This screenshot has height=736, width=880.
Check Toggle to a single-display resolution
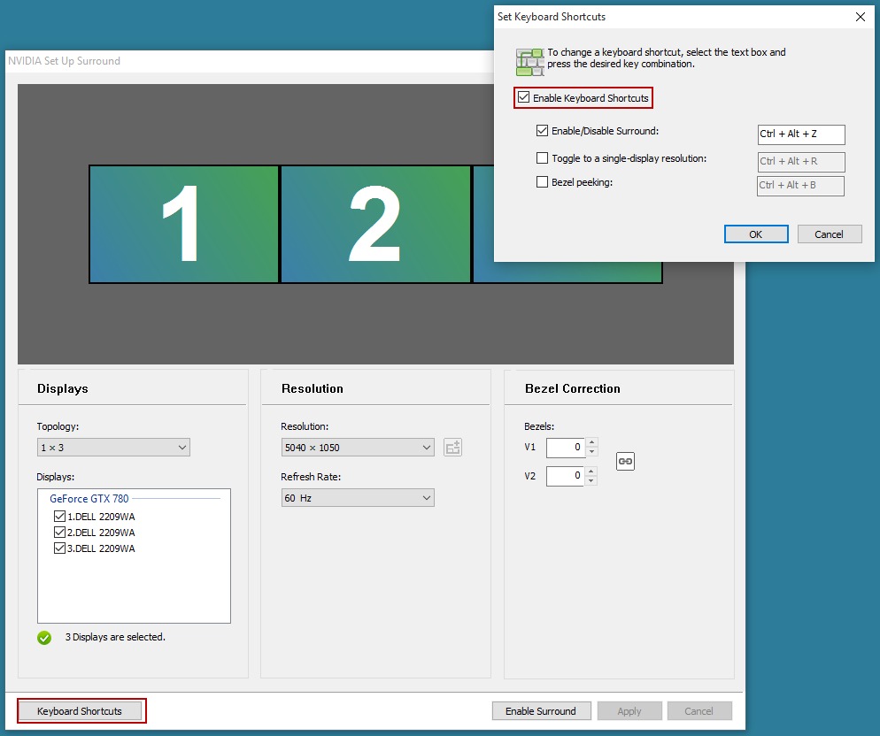(x=543, y=158)
